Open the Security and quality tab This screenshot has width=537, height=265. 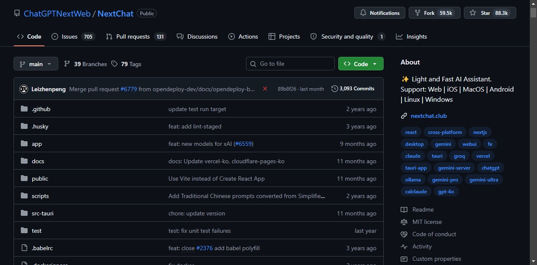coord(348,36)
